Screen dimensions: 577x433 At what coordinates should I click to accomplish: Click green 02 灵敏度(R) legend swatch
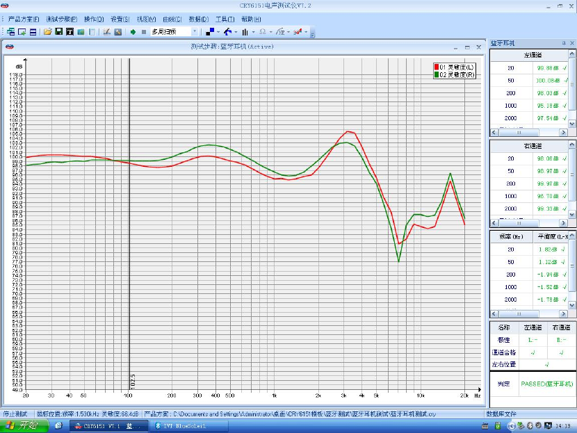click(x=435, y=74)
